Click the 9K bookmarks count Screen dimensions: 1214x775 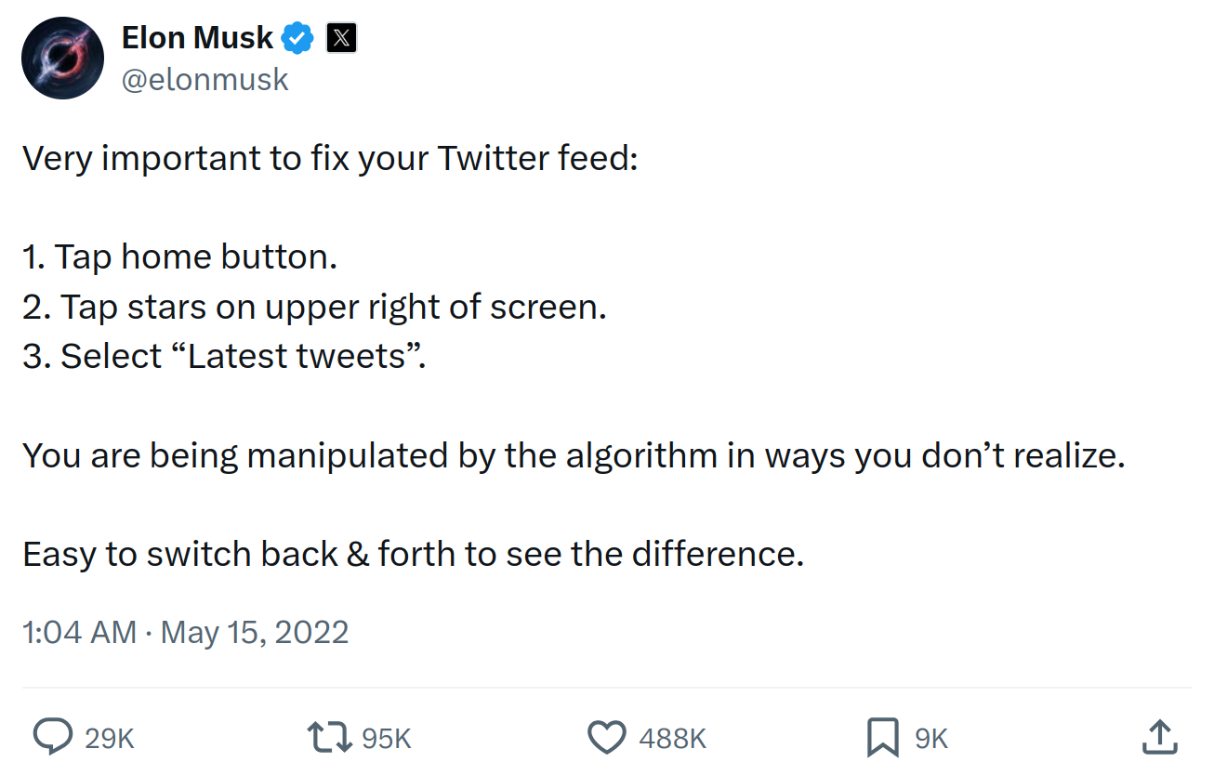pyautogui.click(x=931, y=739)
